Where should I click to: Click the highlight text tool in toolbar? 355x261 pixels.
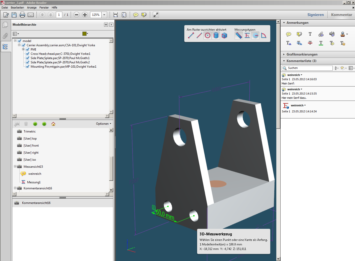[x=144, y=15]
